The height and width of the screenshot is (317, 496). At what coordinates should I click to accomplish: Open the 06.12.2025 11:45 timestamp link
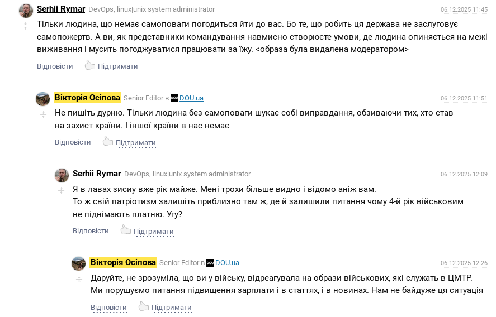(464, 9)
